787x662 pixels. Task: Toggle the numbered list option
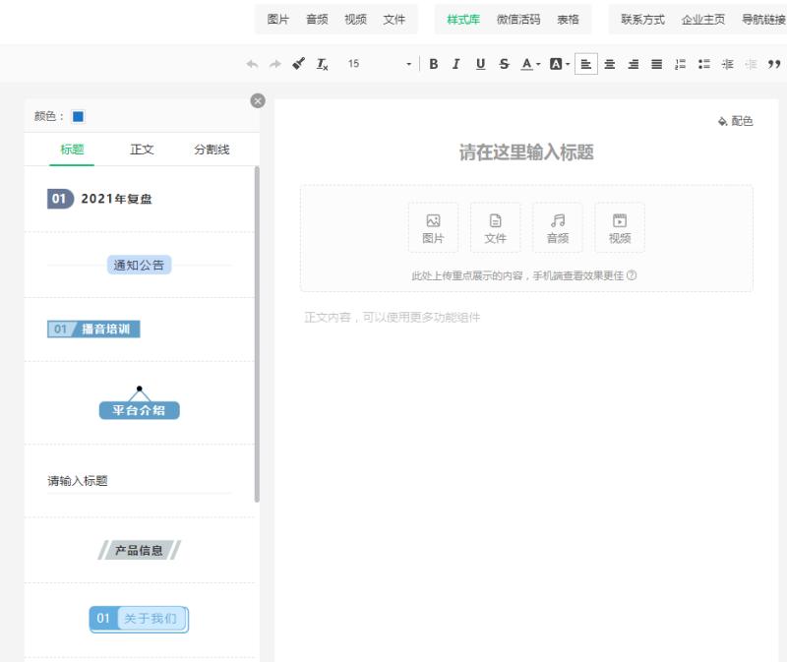pos(679,63)
